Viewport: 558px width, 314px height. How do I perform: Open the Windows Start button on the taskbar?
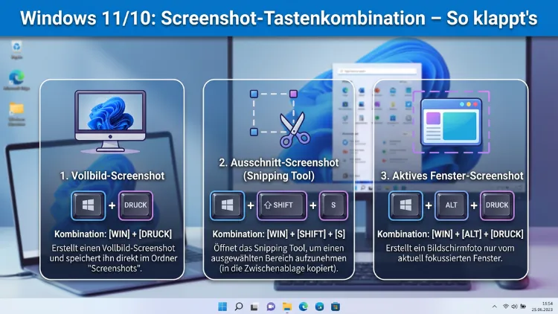(x=222, y=306)
